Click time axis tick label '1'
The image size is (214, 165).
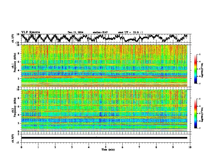click(x=38, y=147)
